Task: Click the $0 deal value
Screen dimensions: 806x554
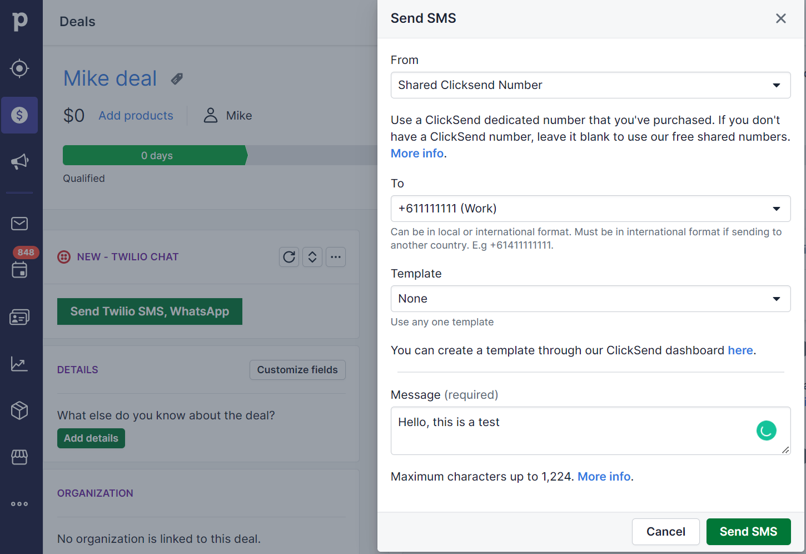Action: [74, 116]
